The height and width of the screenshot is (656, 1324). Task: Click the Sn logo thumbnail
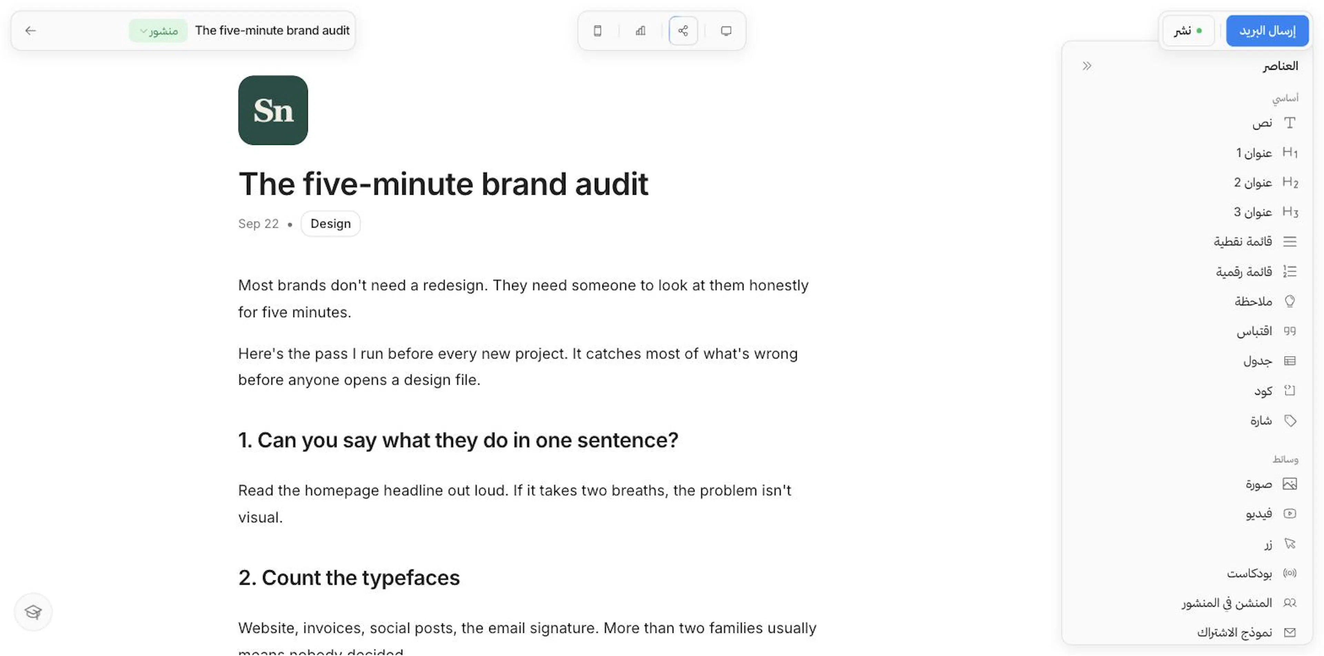pyautogui.click(x=273, y=110)
